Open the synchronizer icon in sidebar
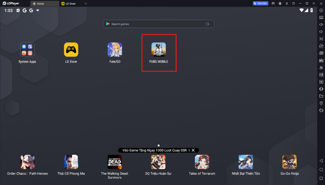The image size is (325, 185). [x=321, y=82]
